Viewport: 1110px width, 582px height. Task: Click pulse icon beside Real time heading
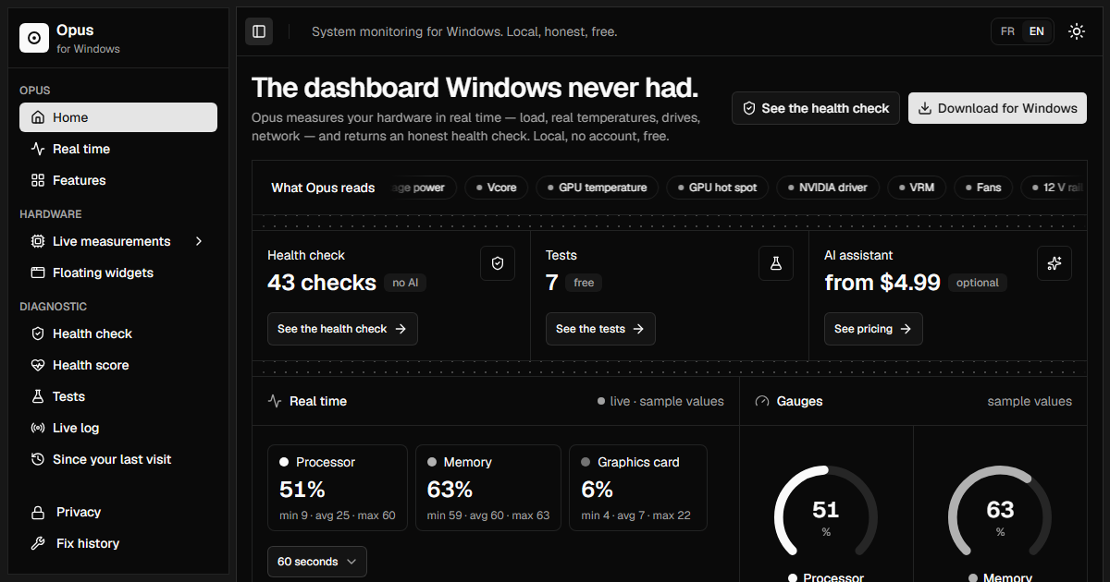point(275,401)
